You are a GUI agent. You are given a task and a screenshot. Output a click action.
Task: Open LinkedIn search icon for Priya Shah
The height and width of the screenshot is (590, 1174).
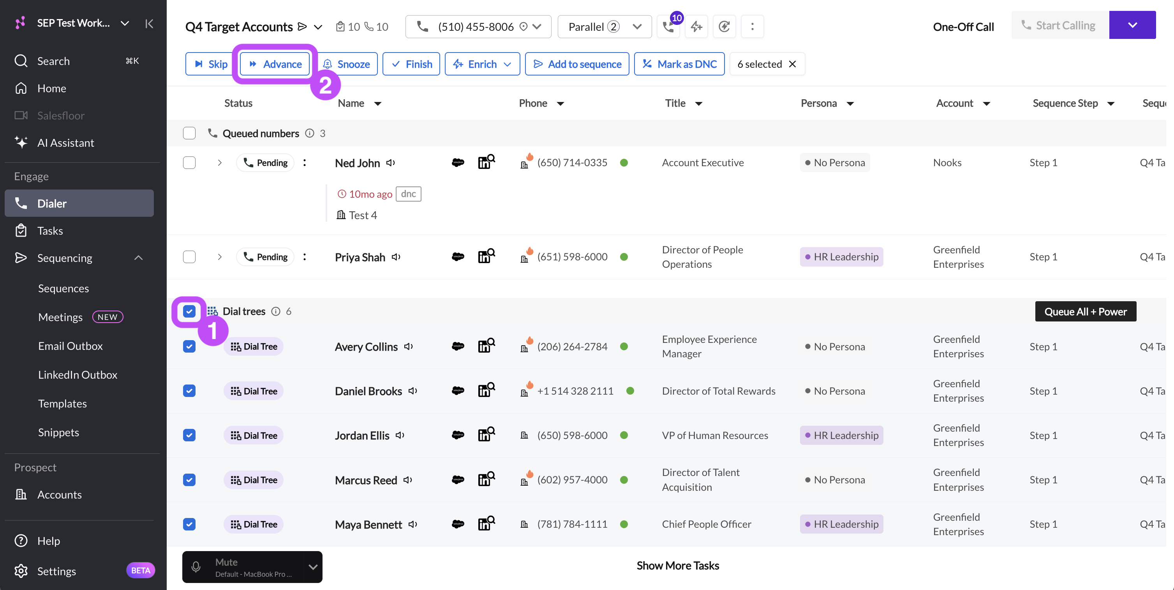[x=486, y=256]
